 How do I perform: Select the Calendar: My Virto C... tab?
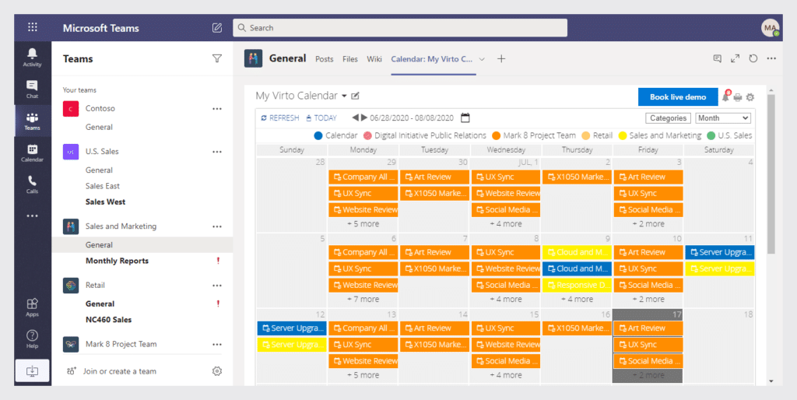[432, 59]
